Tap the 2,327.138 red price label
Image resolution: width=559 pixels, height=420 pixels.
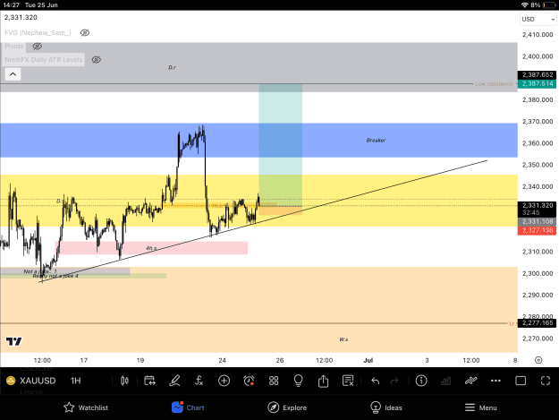(538, 230)
